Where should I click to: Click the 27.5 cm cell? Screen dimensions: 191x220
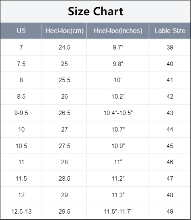pyautogui.click(x=64, y=146)
